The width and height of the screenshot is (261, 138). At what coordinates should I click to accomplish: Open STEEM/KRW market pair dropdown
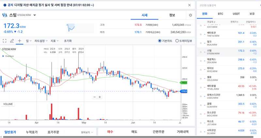[x=35, y=15]
